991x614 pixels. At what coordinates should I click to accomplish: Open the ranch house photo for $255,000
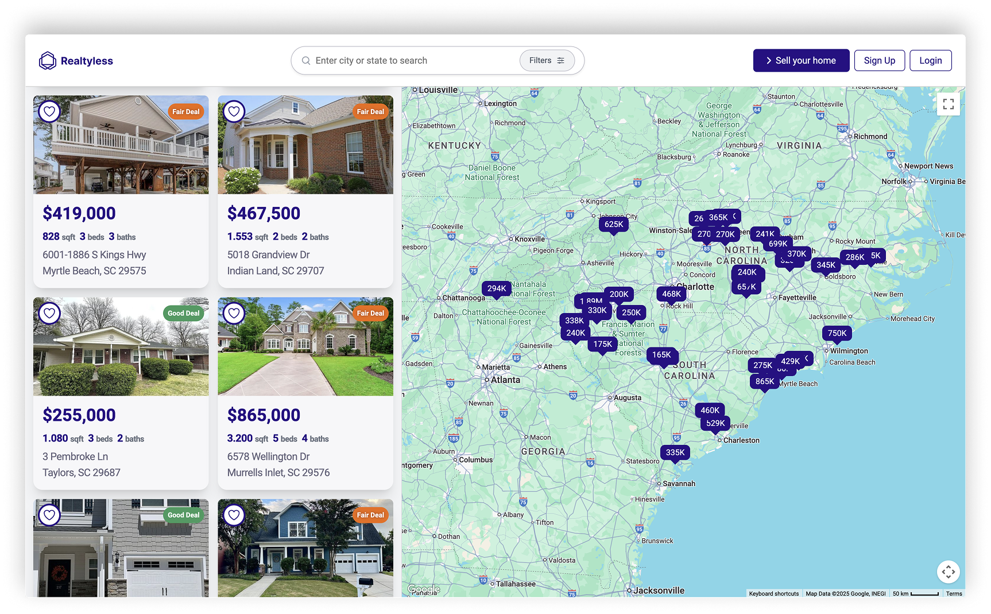(x=121, y=347)
